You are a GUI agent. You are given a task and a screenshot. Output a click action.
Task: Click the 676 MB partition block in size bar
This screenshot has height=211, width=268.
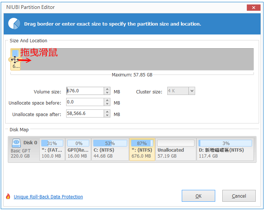pyautogui.click(x=15, y=59)
